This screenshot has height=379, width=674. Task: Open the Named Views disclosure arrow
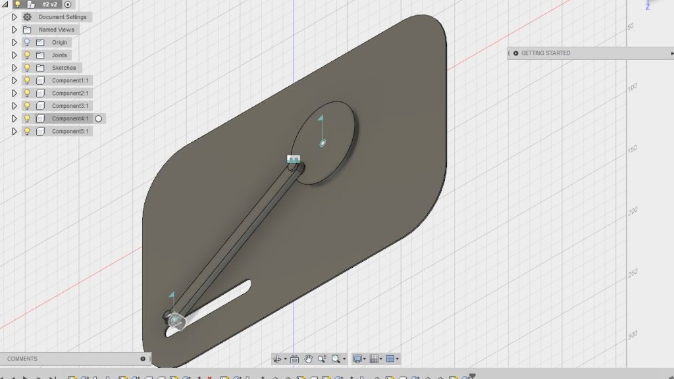pyautogui.click(x=14, y=29)
